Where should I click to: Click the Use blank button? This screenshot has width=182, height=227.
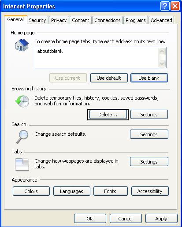click(x=149, y=78)
